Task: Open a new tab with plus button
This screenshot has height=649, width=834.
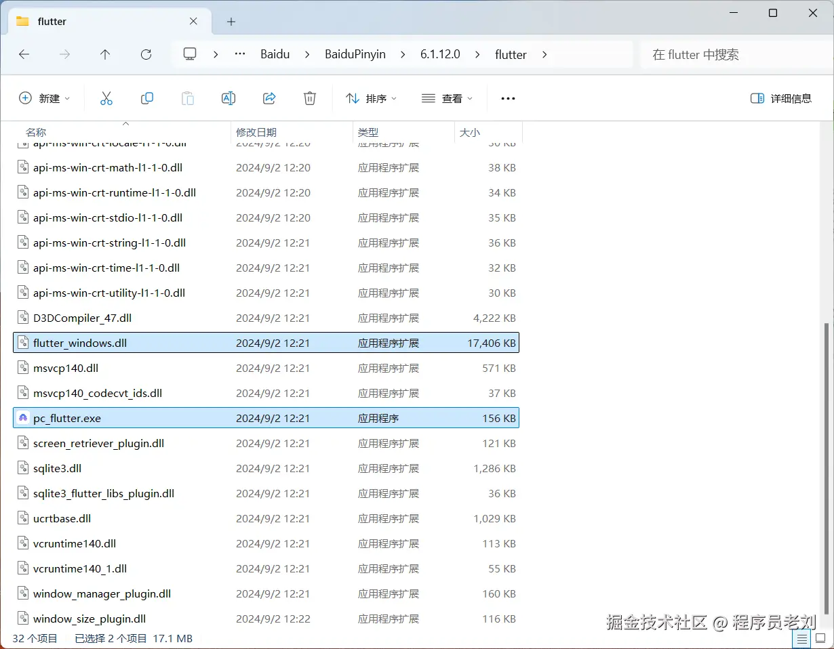Action: pyautogui.click(x=231, y=22)
